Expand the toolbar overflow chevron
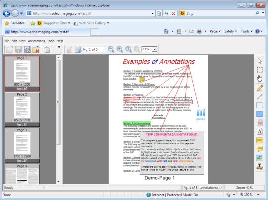This screenshot has height=200, width=268. point(59,47)
